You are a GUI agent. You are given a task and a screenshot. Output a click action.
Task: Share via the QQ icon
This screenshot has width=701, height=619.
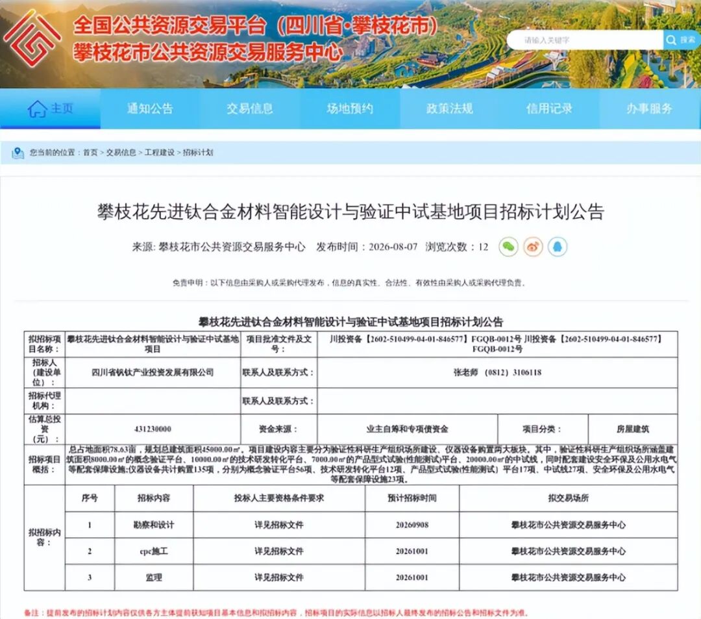pos(558,246)
